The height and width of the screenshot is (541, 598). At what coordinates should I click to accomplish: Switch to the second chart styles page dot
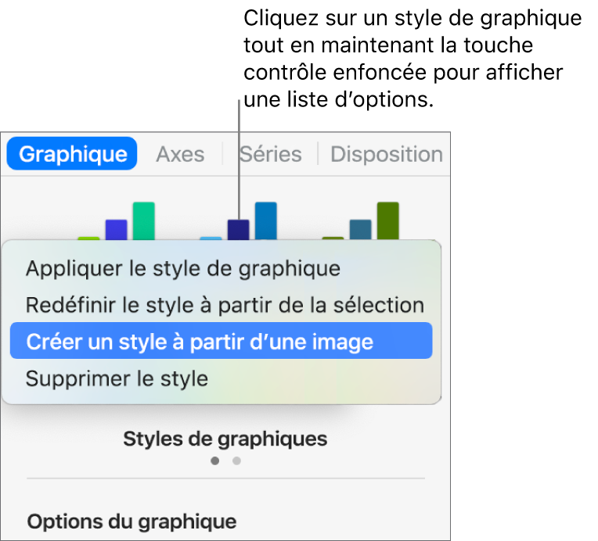pos(236,461)
